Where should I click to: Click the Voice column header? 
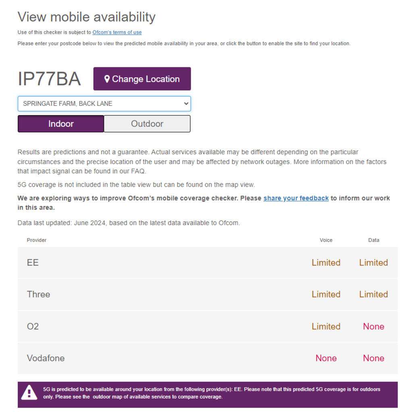326,240
